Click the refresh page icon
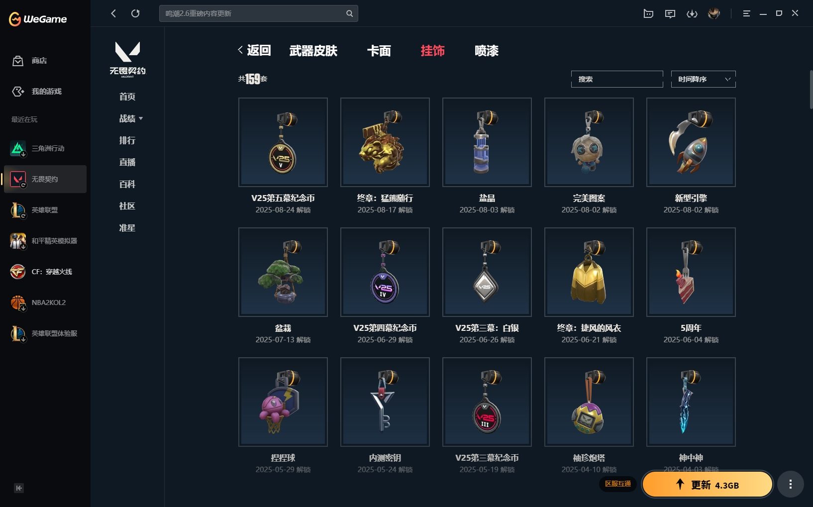Image resolution: width=813 pixels, height=507 pixels. coord(135,13)
